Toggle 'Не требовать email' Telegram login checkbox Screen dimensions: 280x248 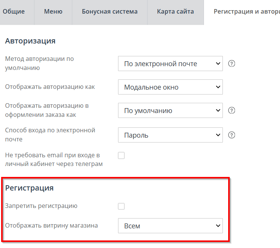click(121, 155)
